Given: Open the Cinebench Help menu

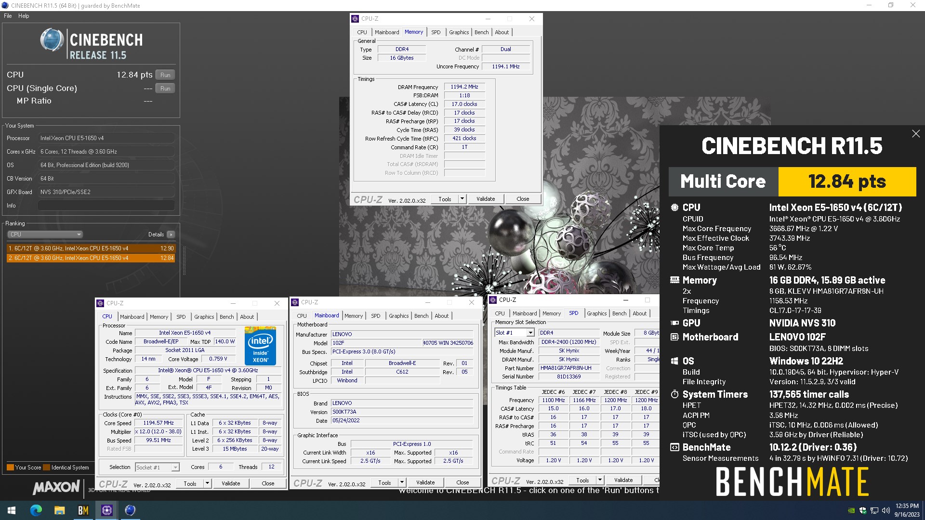Looking at the screenshot, I should 24,16.
